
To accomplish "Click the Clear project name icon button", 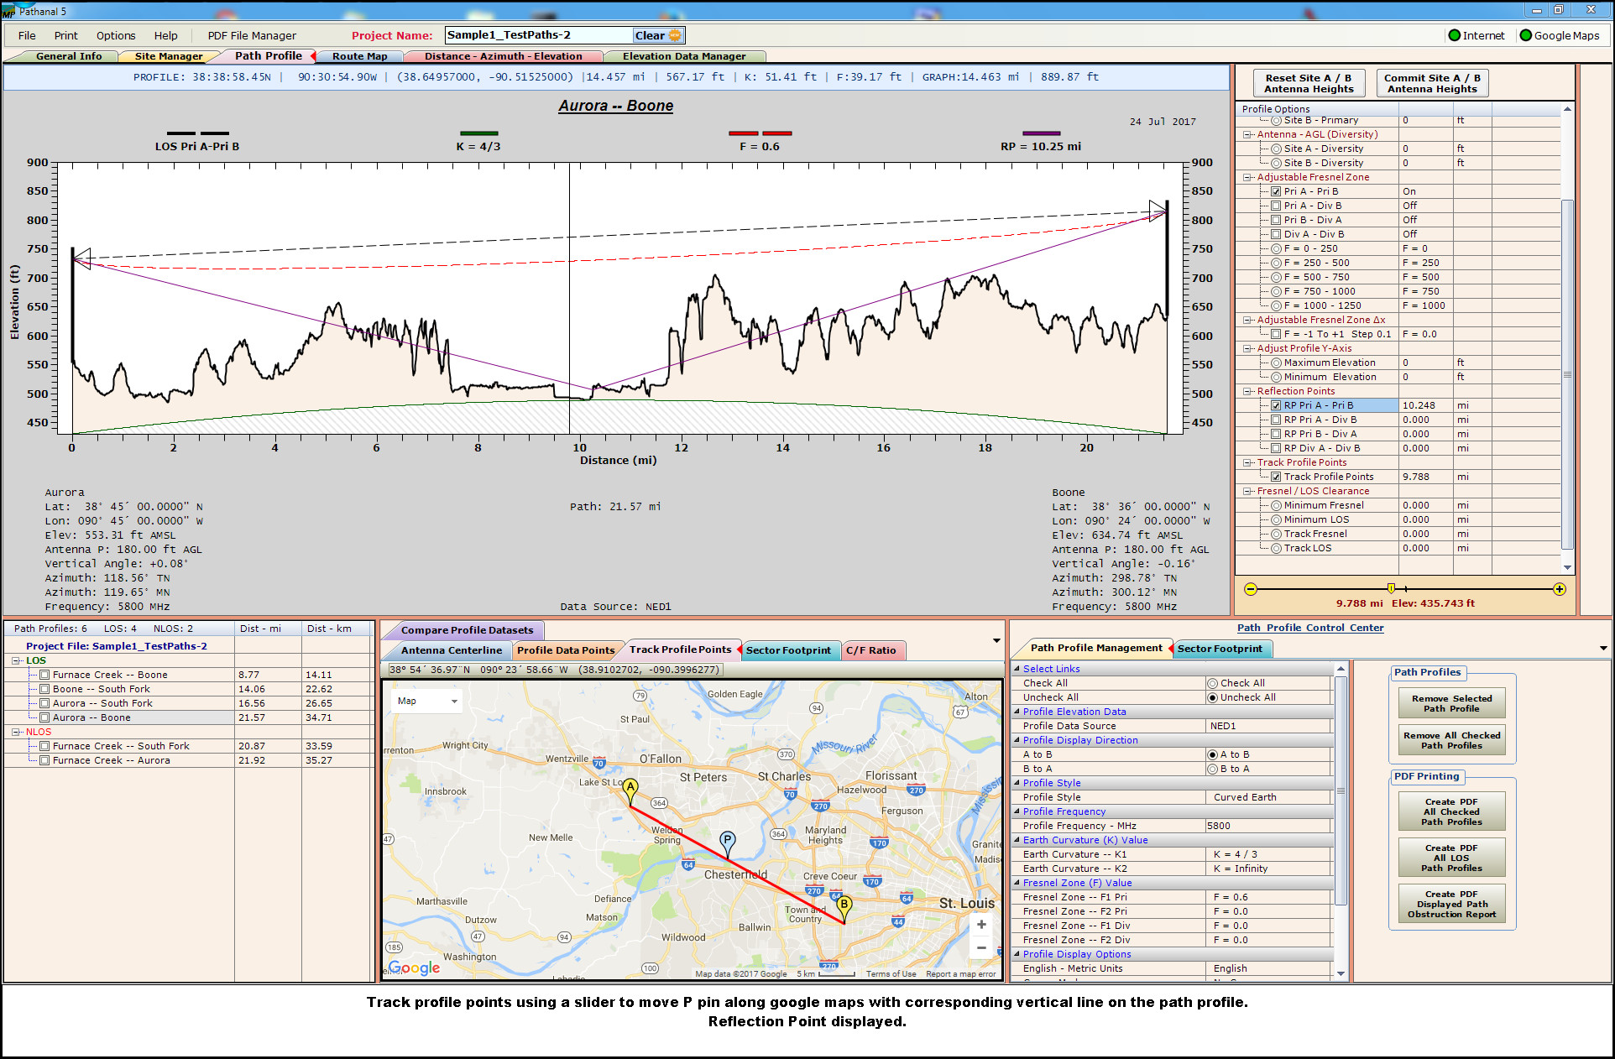I will [658, 35].
